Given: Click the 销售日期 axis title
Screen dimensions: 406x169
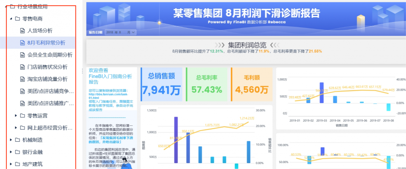Looking at the screenshot, I should (x=341, y=125).
